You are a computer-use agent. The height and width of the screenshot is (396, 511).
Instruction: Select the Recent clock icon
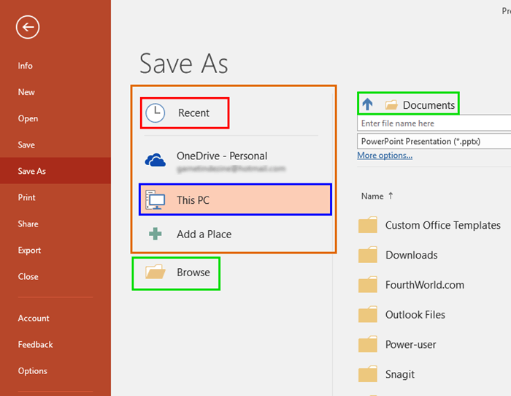click(x=155, y=113)
